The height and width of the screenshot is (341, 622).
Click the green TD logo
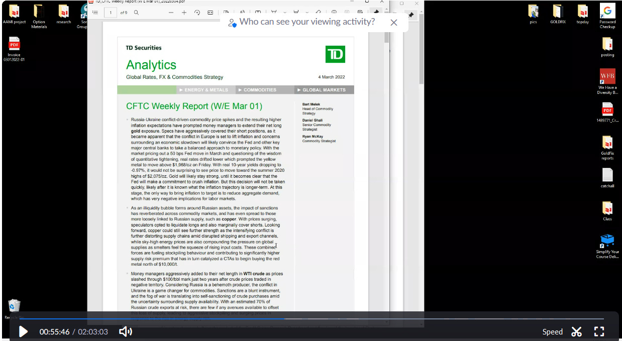coord(335,54)
